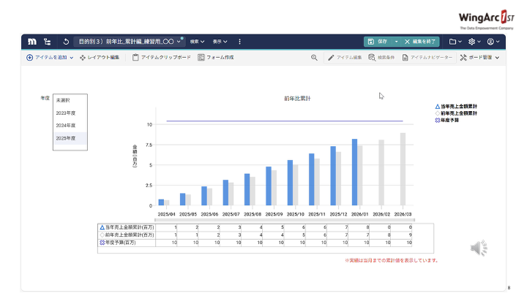Expand the 検索 dropdown menu

(197, 42)
